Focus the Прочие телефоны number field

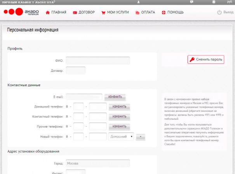[x=98, y=126]
